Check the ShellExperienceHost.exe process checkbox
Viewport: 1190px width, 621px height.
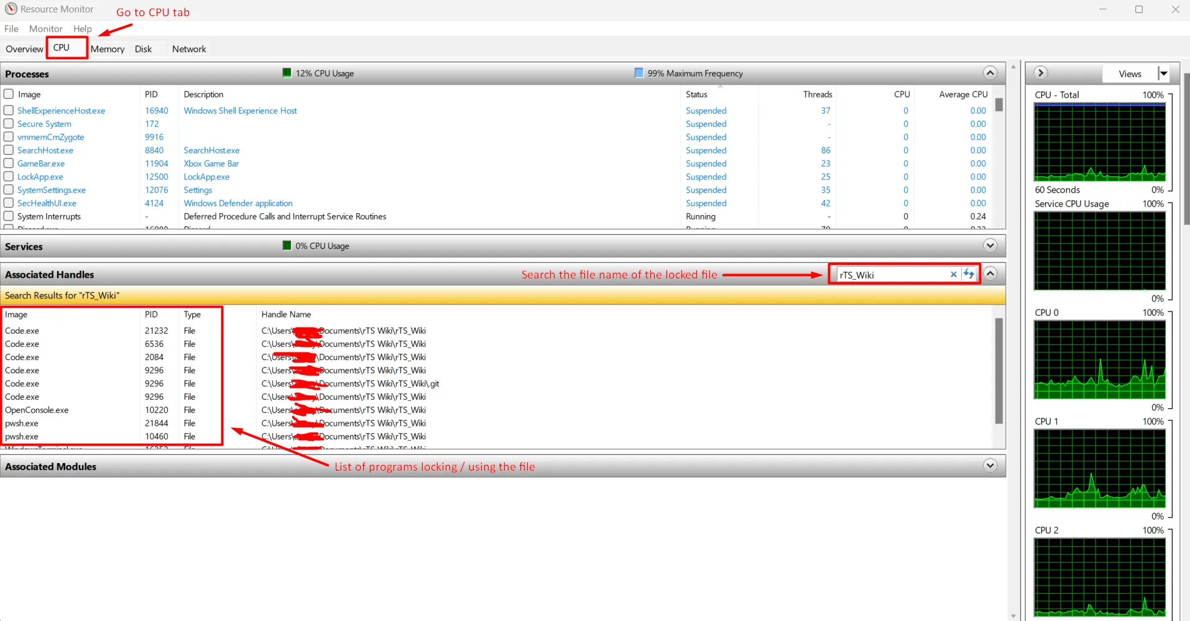click(x=9, y=110)
